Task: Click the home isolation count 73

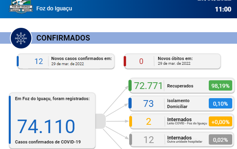Action: (x=148, y=104)
